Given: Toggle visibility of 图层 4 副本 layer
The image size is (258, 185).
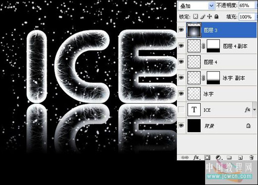Looking at the screenshot, I should point(181,45).
